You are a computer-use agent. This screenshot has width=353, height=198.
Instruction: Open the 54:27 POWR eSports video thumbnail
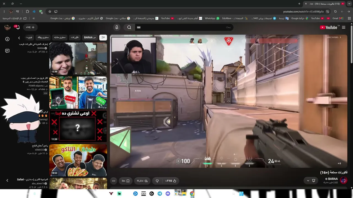[x=78, y=93]
